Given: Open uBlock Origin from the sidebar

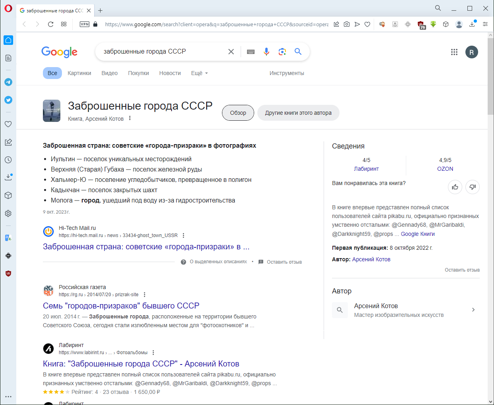Looking at the screenshot, I should tap(8, 274).
